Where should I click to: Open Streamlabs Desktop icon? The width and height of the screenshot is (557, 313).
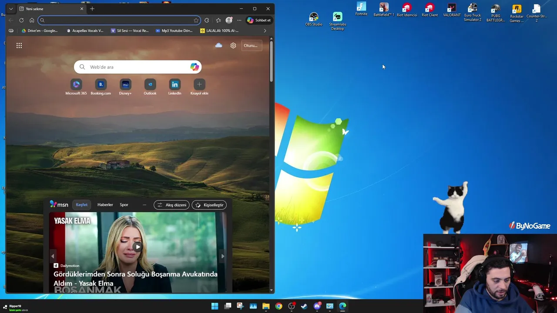pyautogui.click(x=338, y=21)
